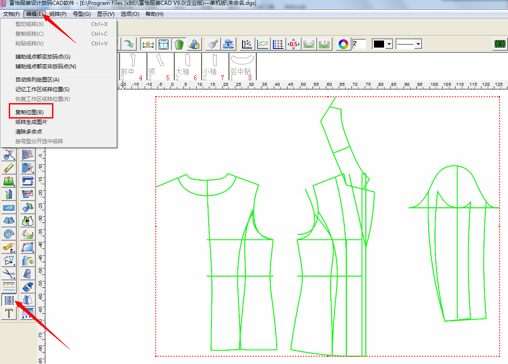Select the spiral tool in toolbox
Screen dimensions: 508x364
tap(8, 234)
